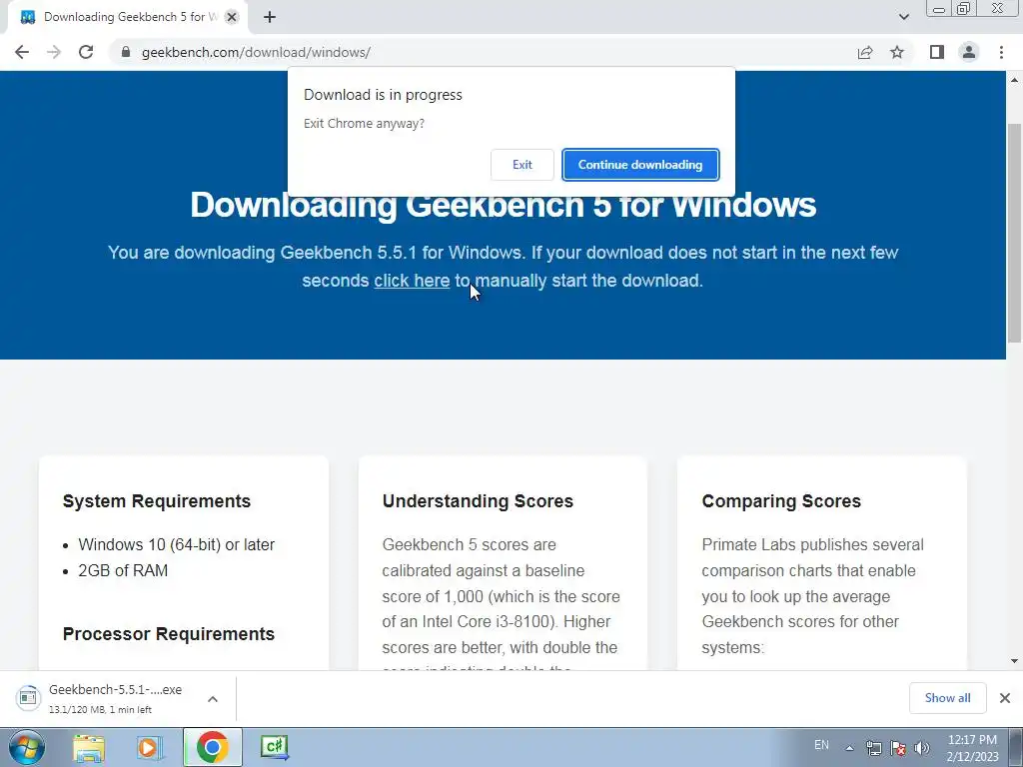Image resolution: width=1023 pixels, height=767 pixels.
Task: Close the downloads bar
Action: tap(1005, 698)
